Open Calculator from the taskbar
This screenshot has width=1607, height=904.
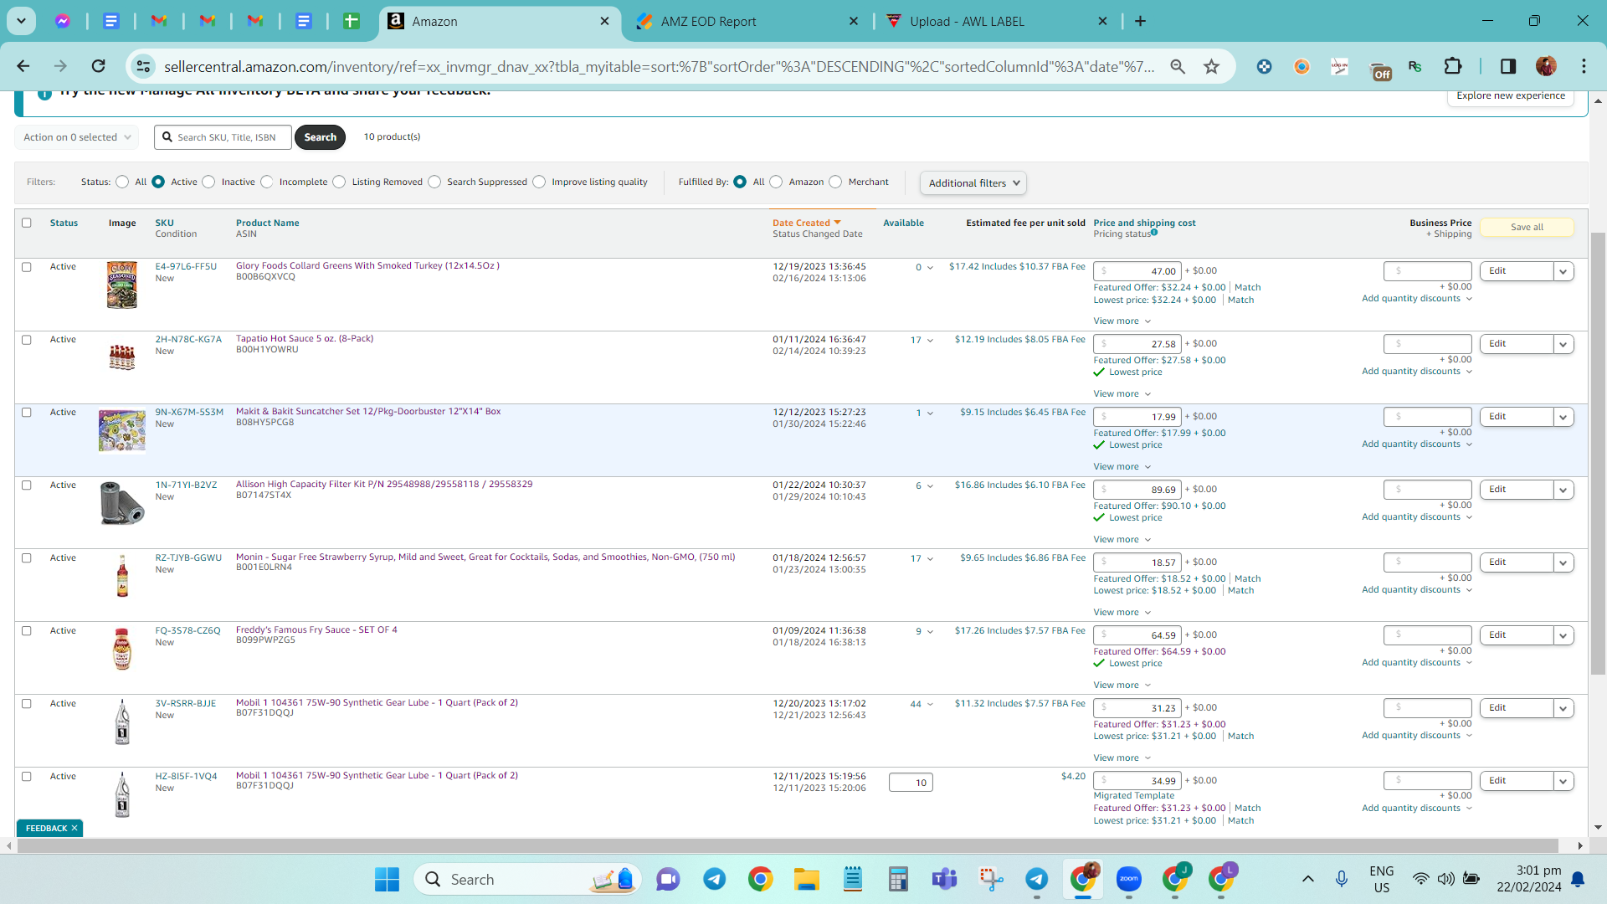[898, 879]
